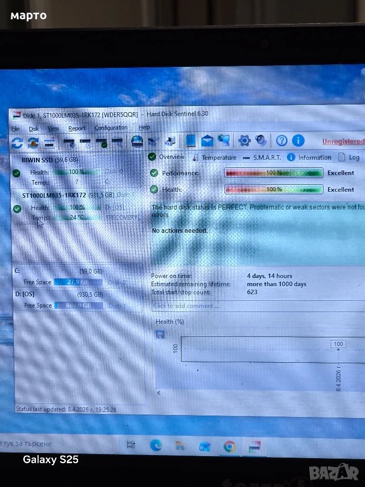Screen dimensions: 365x487
Task: Open Microsoft Edge from the taskbar
Action: click(156, 446)
